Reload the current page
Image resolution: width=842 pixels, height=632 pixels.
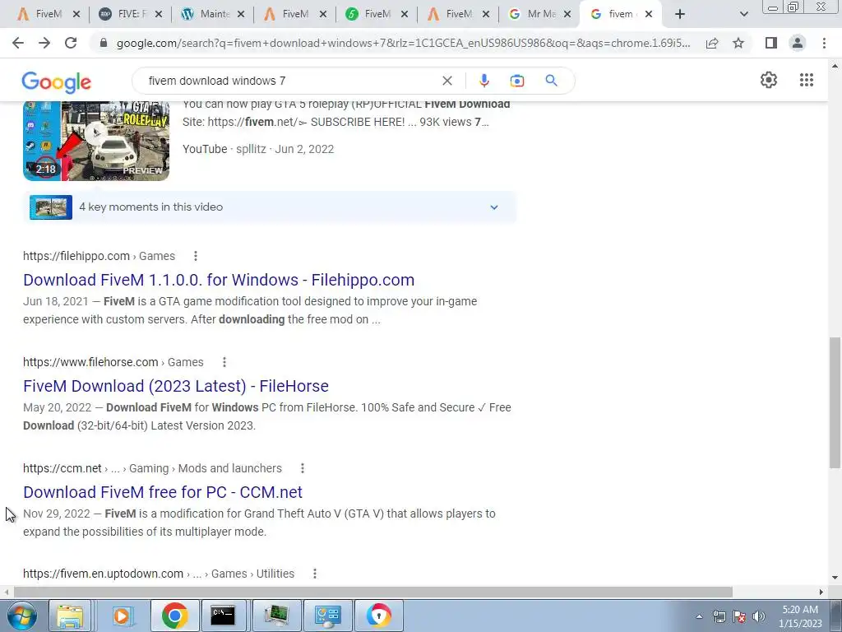[x=71, y=43]
